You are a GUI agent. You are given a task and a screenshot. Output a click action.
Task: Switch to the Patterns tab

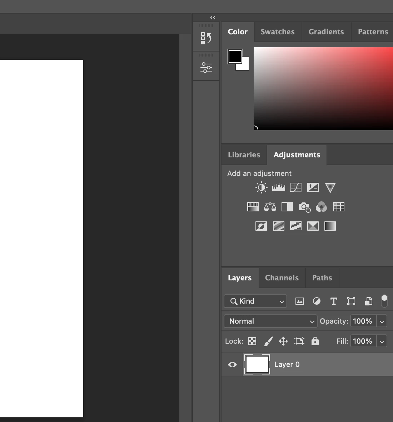click(373, 32)
